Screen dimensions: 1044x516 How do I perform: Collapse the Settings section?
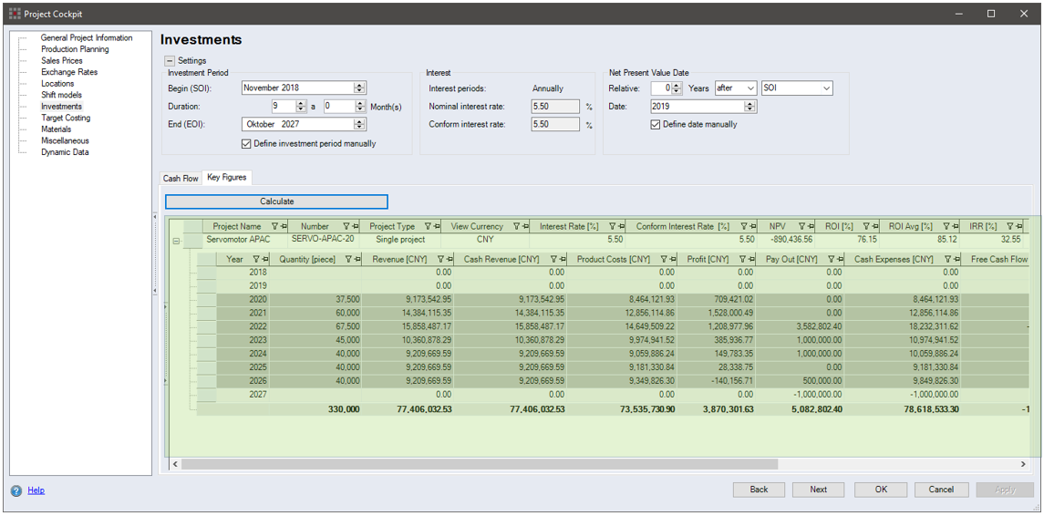click(x=170, y=61)
